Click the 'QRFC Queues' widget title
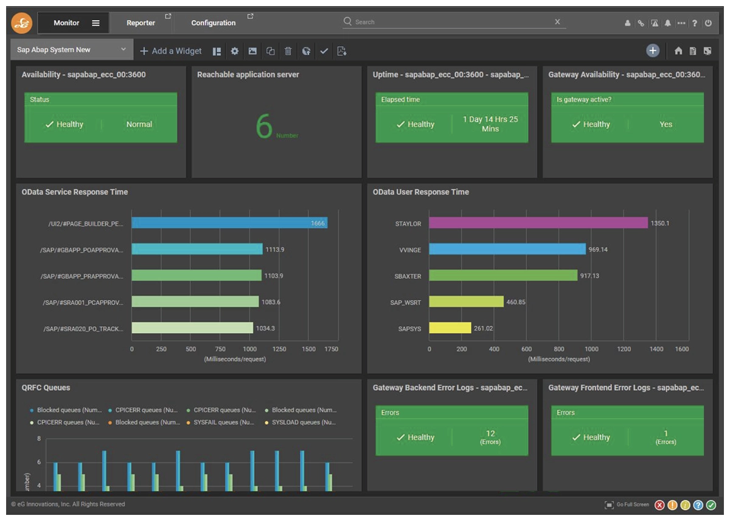 pos(46,388)
